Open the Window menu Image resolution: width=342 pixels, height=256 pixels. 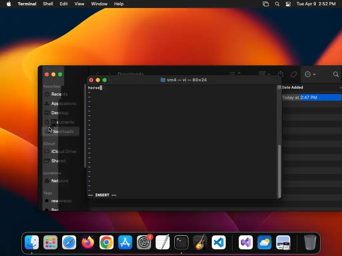pyautogui.click(x=99, y=4)
